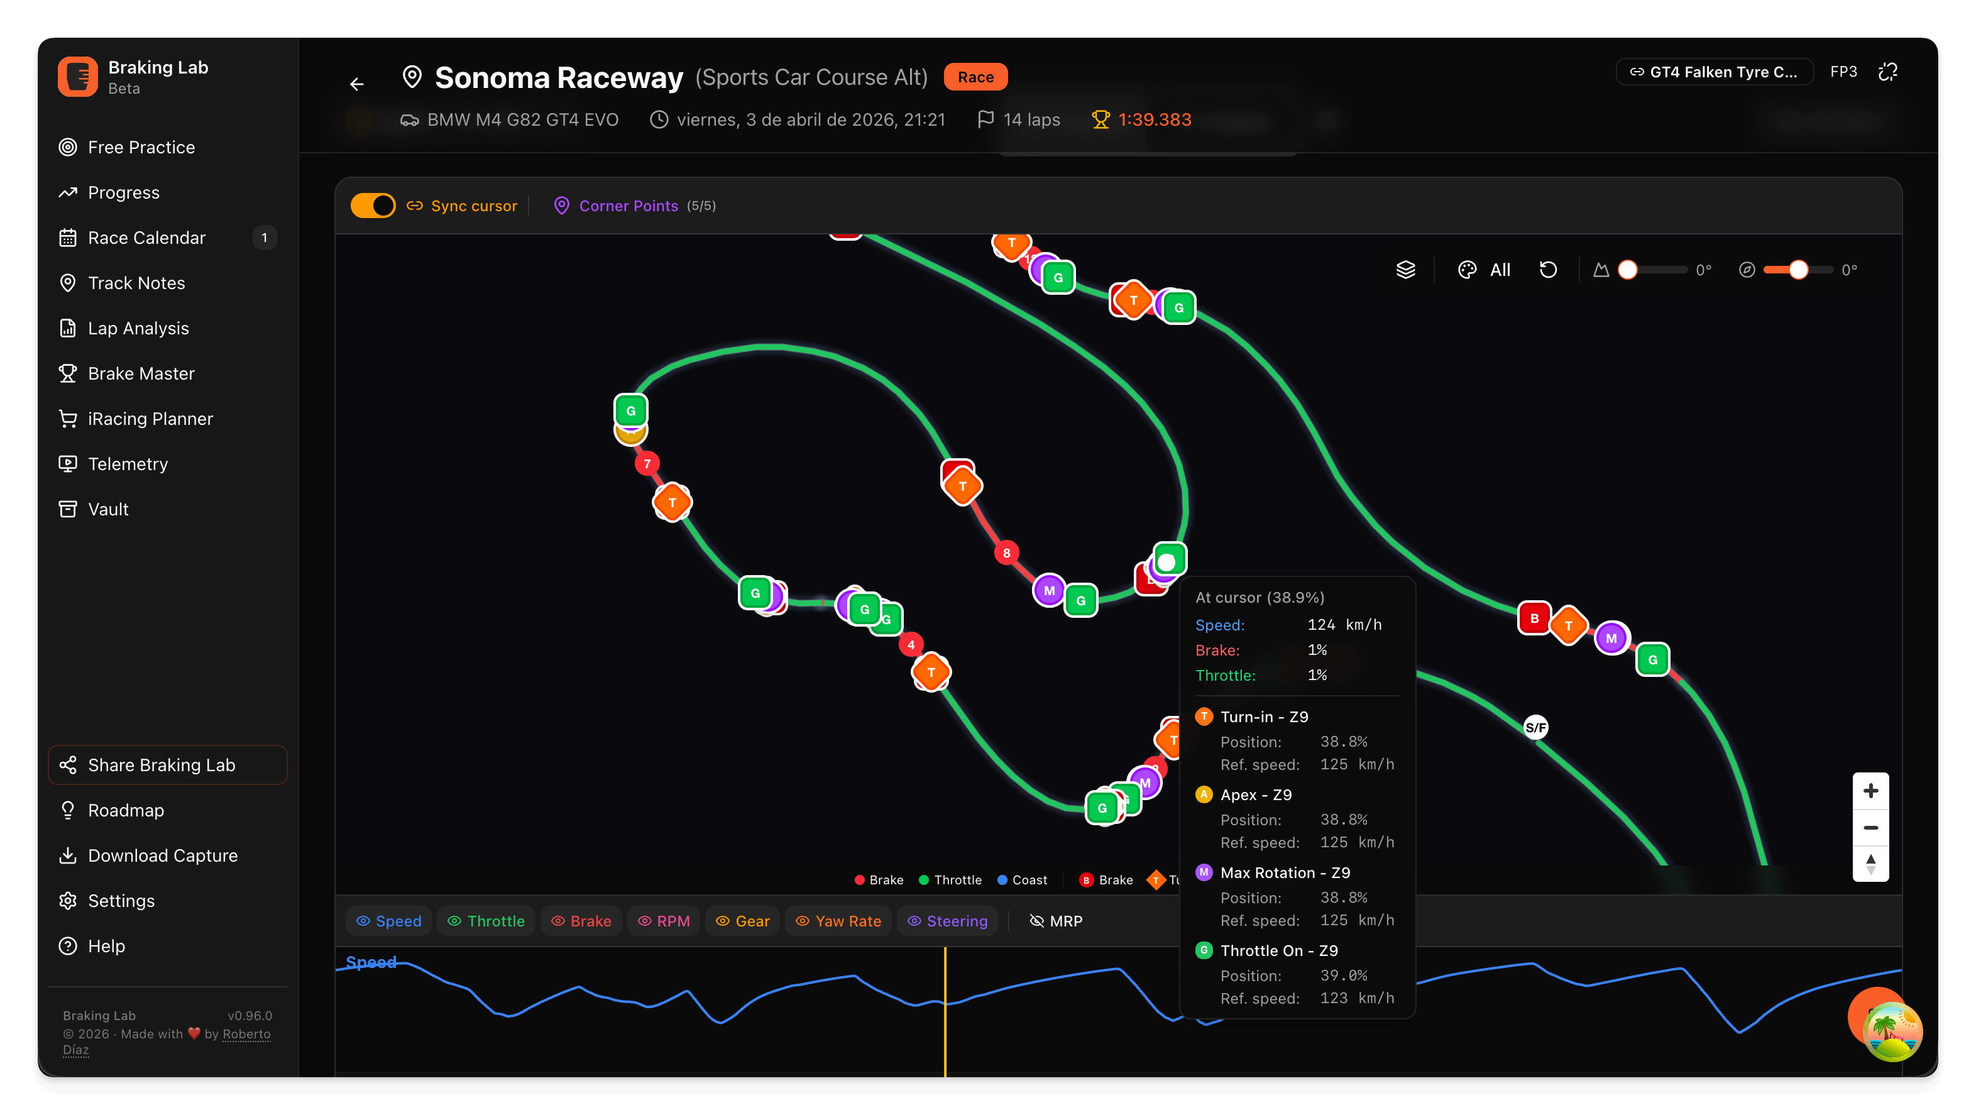Hide the Speed telemetry channel

[388, 921]
